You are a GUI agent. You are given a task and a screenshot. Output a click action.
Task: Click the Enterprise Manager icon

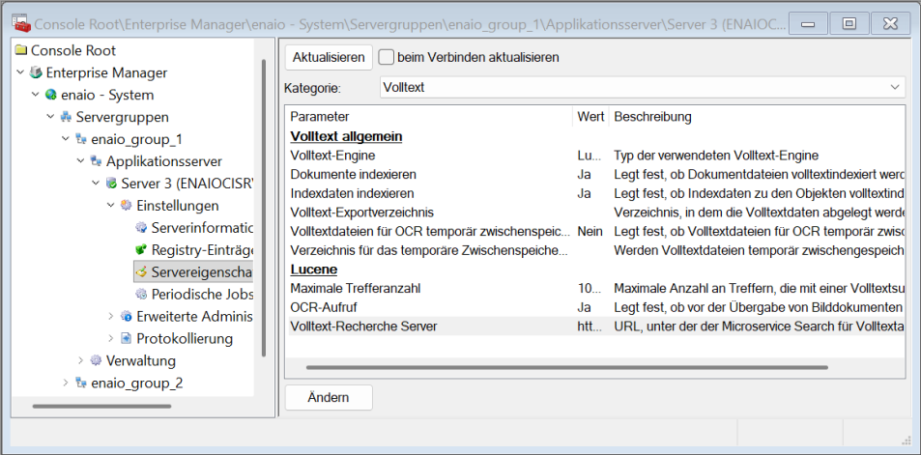(36, 72)
